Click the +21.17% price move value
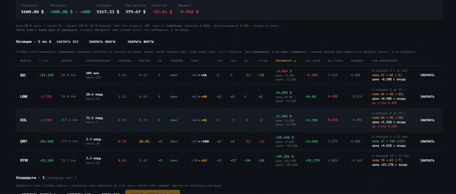The width and height of the screenshot is (456, 194). click(x=312, y=160)
